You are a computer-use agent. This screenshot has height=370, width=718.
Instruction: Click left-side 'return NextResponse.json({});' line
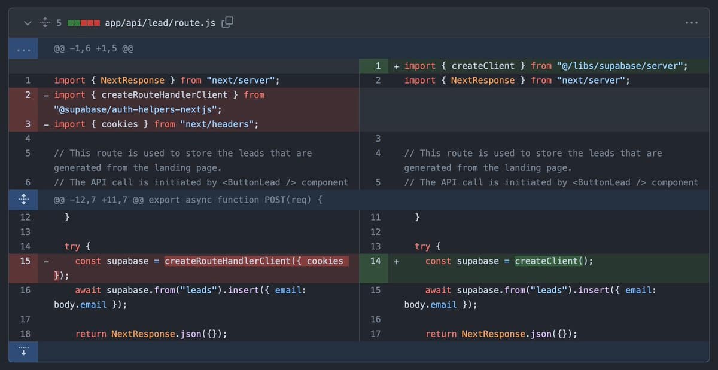[151, 334]
